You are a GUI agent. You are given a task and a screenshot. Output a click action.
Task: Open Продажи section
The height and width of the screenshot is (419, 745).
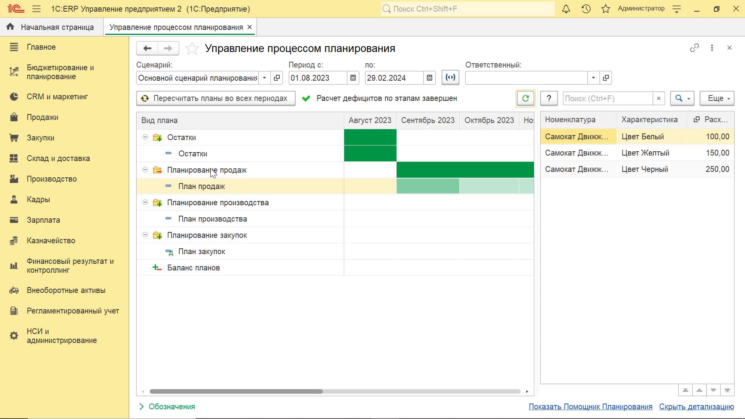42,117
